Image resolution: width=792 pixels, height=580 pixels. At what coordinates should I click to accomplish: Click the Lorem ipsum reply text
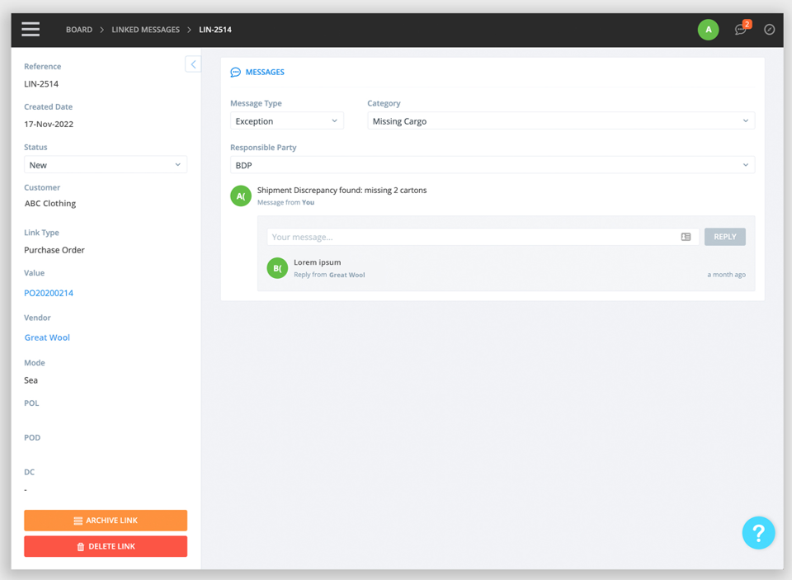(x=317, y=262)
